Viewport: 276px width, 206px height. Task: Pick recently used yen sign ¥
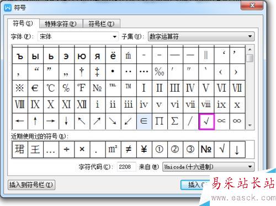(144, 150)
